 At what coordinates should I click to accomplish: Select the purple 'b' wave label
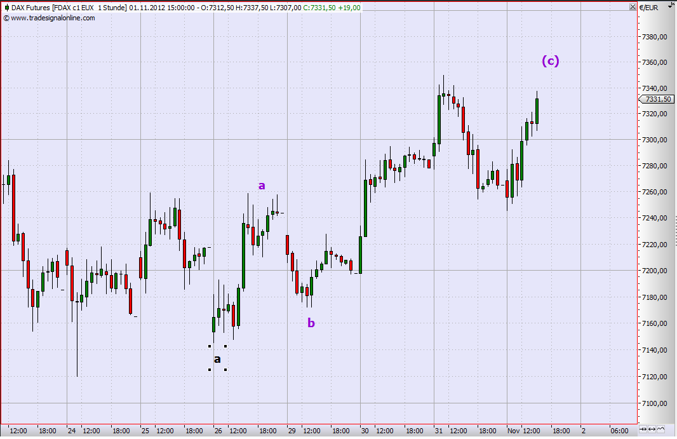tap(311, 323)
